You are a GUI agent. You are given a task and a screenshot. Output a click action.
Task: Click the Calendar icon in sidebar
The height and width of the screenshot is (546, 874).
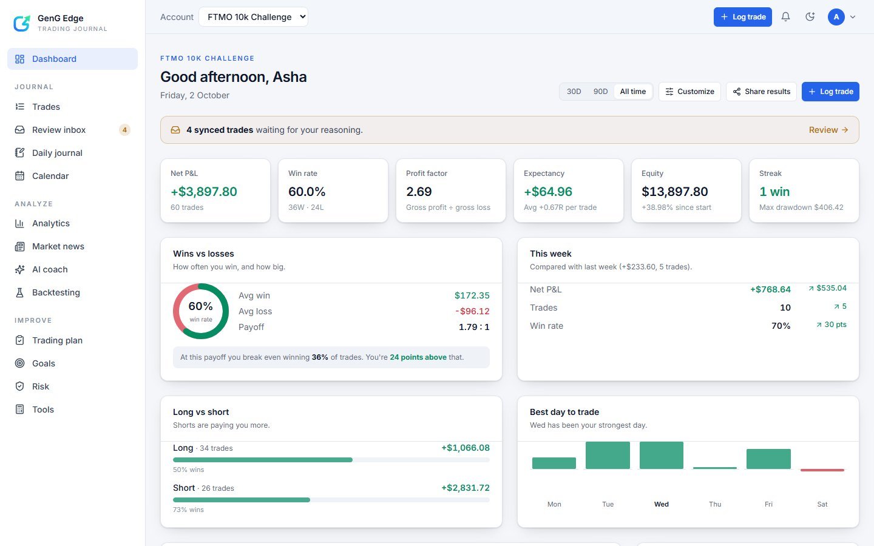tap(19, 176)
